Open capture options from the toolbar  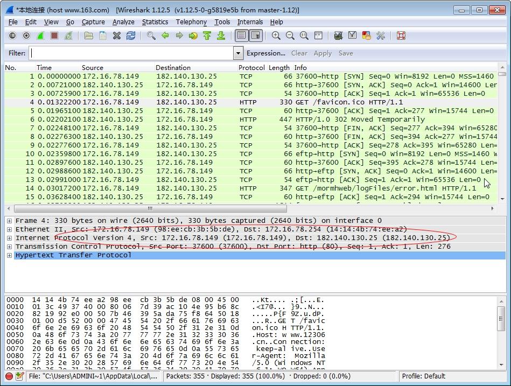[x=26, y=36]
